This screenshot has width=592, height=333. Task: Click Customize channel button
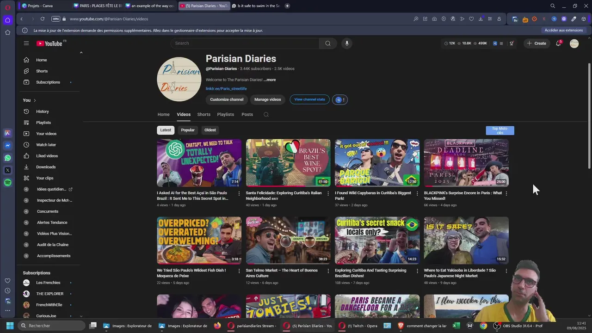coord(227,99)
